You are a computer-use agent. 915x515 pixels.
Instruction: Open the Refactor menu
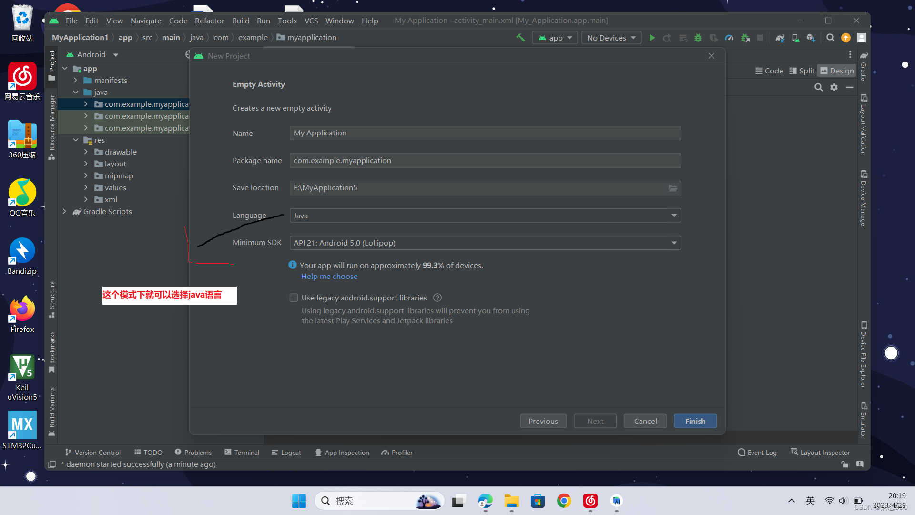click(209, 21)
